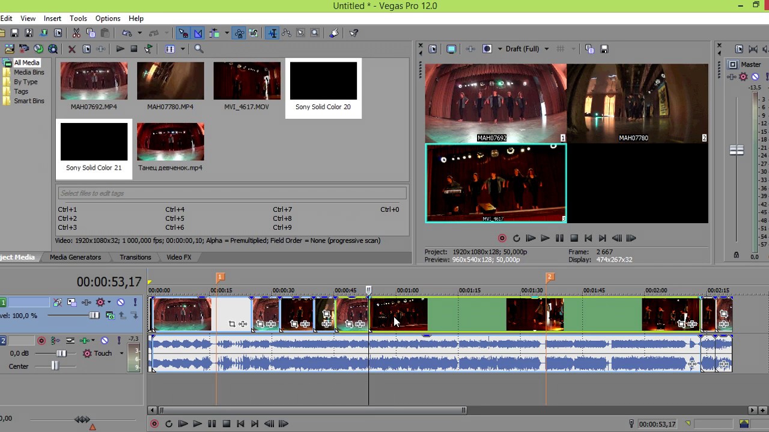Adjust video track 1 level slider
The width and height of the screenshot is (769, 432).
point(94,315)
